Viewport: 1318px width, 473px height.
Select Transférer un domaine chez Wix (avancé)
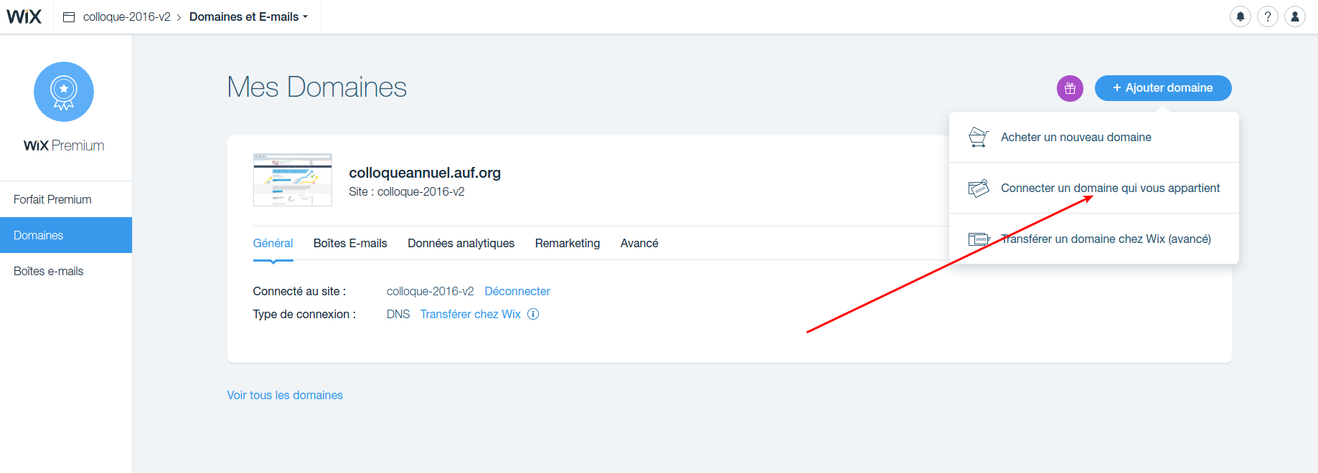(x=1094, y=239)
